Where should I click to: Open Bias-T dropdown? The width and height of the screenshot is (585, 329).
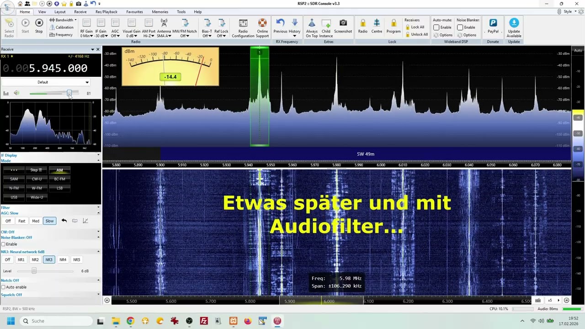click(x=207, y=28)
